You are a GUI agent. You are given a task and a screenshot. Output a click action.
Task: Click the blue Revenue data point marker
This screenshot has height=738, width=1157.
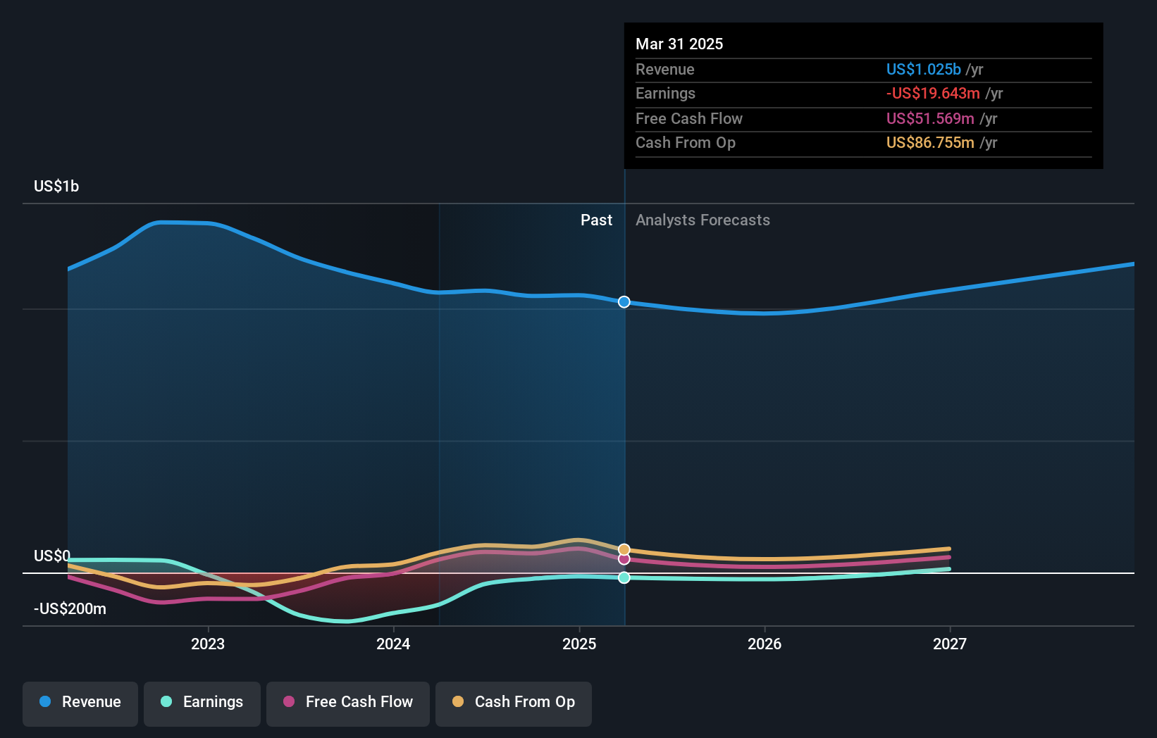point(624,302)
